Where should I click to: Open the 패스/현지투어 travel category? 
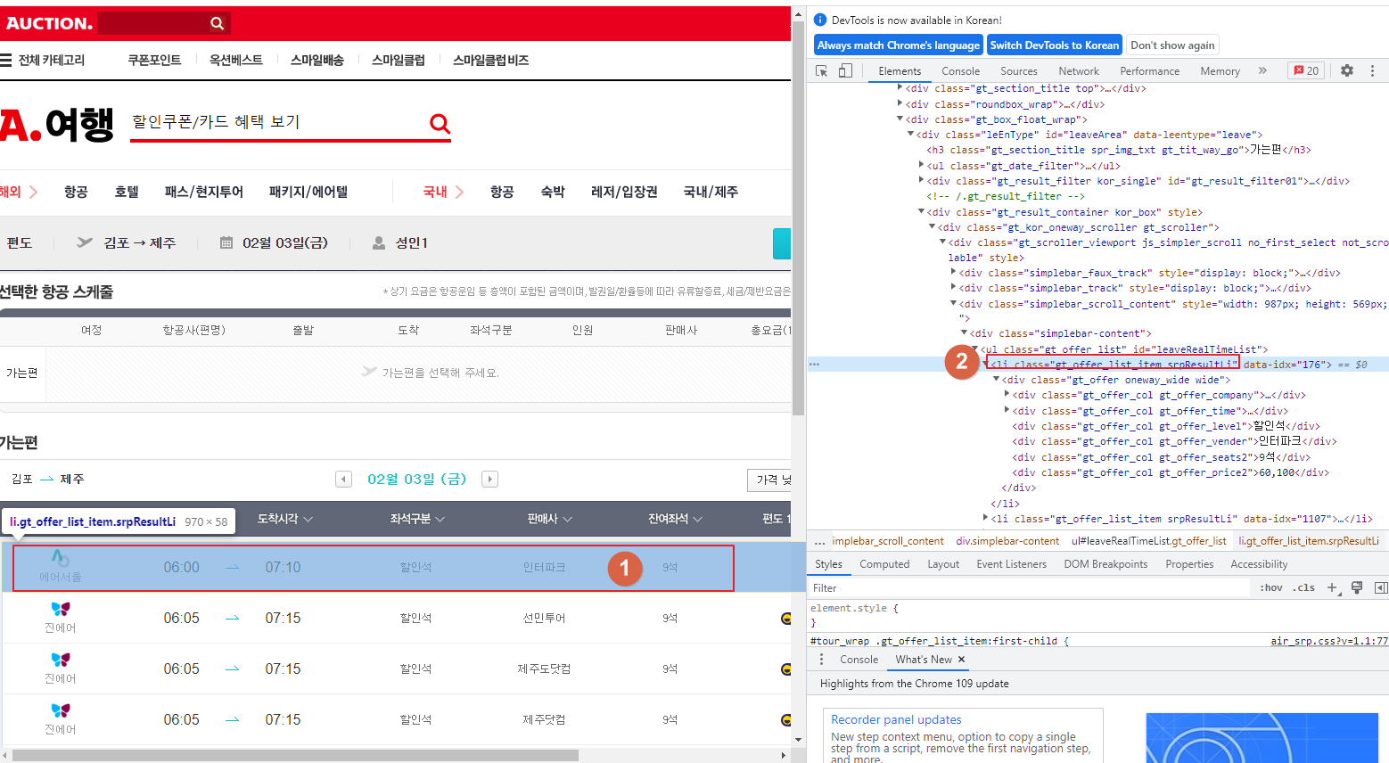pyautogui.click(x=204, y=192)
